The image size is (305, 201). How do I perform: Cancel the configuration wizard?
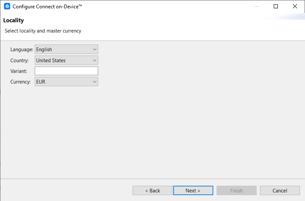click(x=280, y=191)
